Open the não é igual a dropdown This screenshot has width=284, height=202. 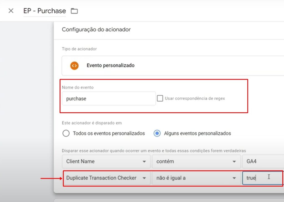tap(196, 178)
